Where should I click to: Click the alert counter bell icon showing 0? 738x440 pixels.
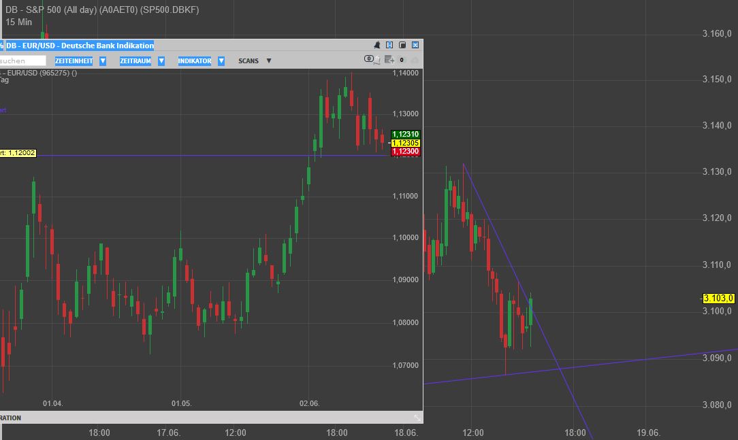coord(371,59)
